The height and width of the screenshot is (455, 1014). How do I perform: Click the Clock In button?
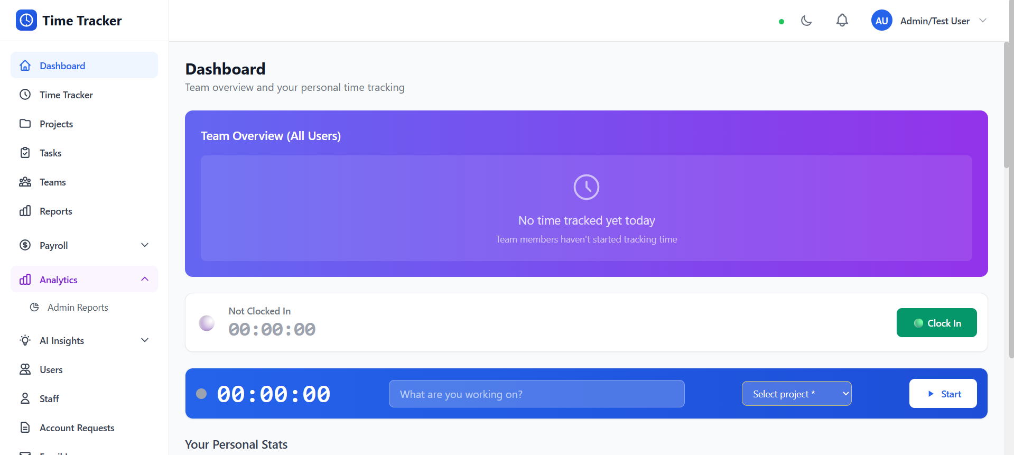coord(936,322)
